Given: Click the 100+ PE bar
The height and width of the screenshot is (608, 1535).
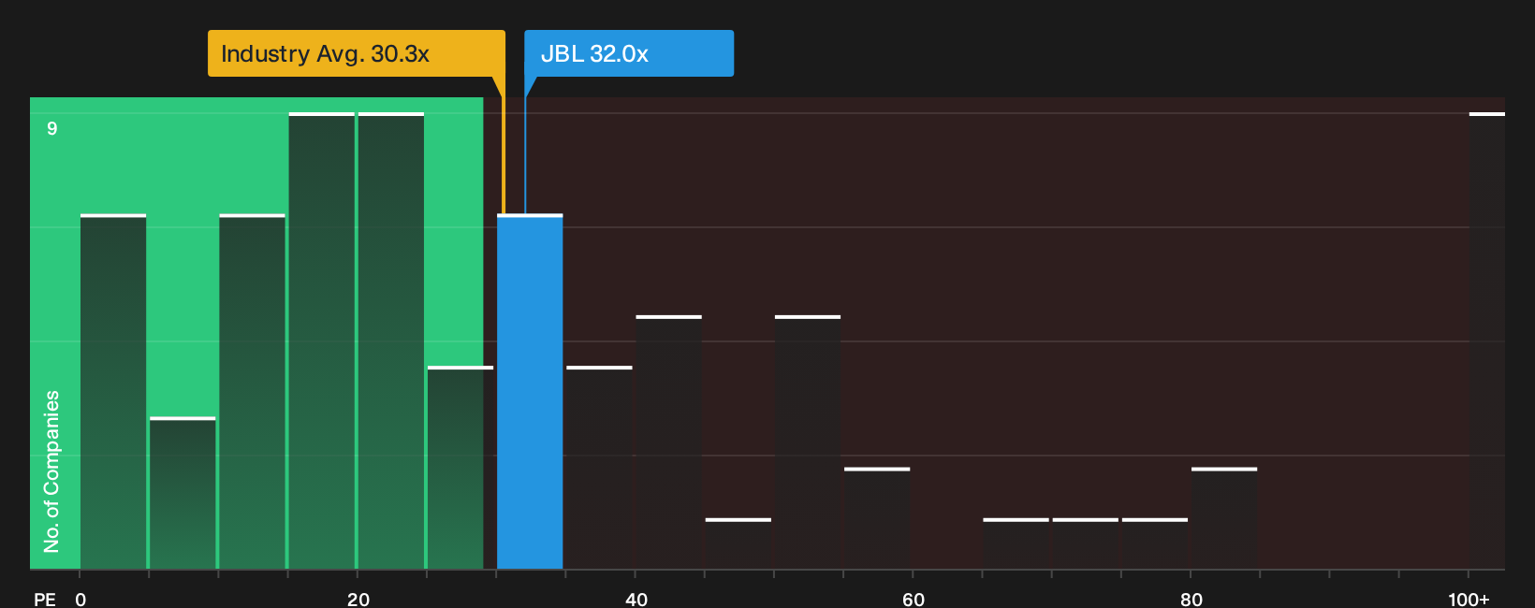Looking at the screenshot, I should pyautogui.click(x=1487, y=341).
